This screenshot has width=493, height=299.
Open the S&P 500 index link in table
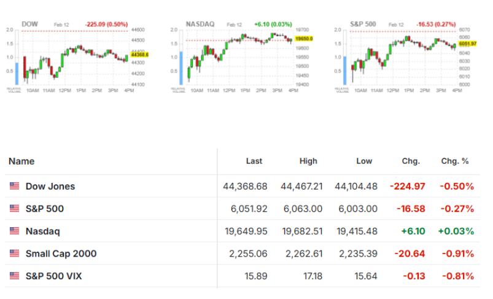coord(45,209)
